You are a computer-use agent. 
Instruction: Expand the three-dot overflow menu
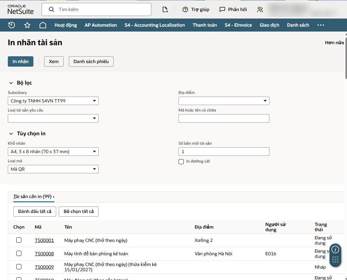coord(321,25)
